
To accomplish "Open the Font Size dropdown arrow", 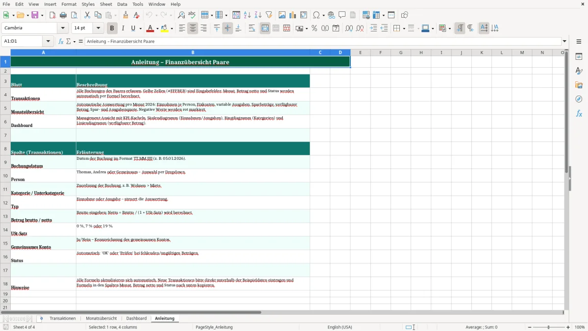I will pos(98,28).
